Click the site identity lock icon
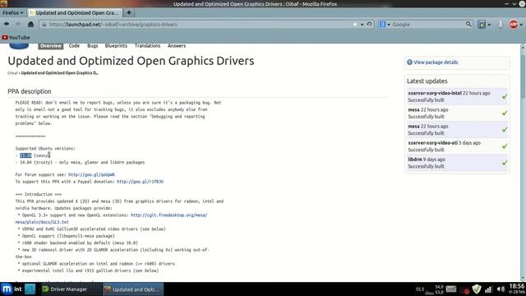The height and width of the screenshot is (296, 526). (x=44, y=24)
